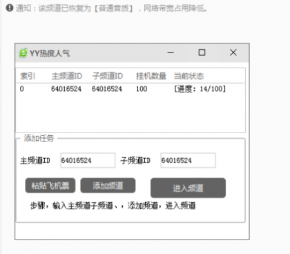Click the 子频道ID column header
The width and height of the screenshot is (290, 254).
108,76
